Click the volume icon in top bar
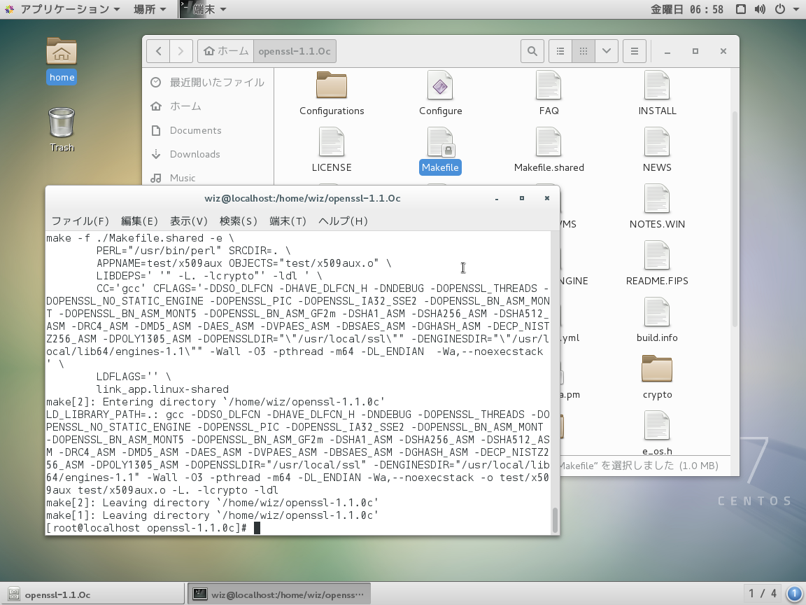Image resolution: width=806 pixels, height=605 pixels. pos(760,9)
